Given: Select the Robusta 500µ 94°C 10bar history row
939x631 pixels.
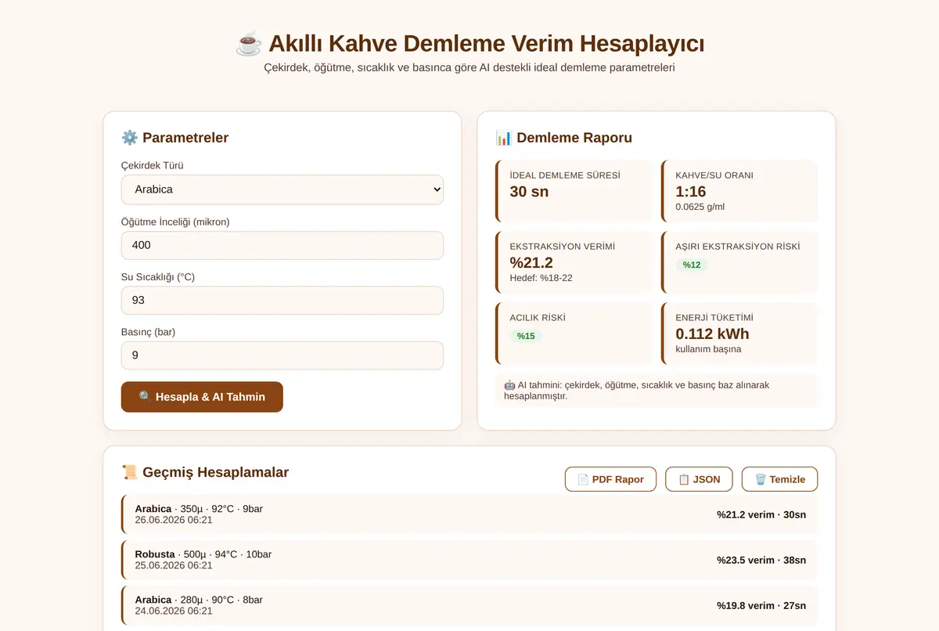Looking at the screenshot, I should 469,560.
